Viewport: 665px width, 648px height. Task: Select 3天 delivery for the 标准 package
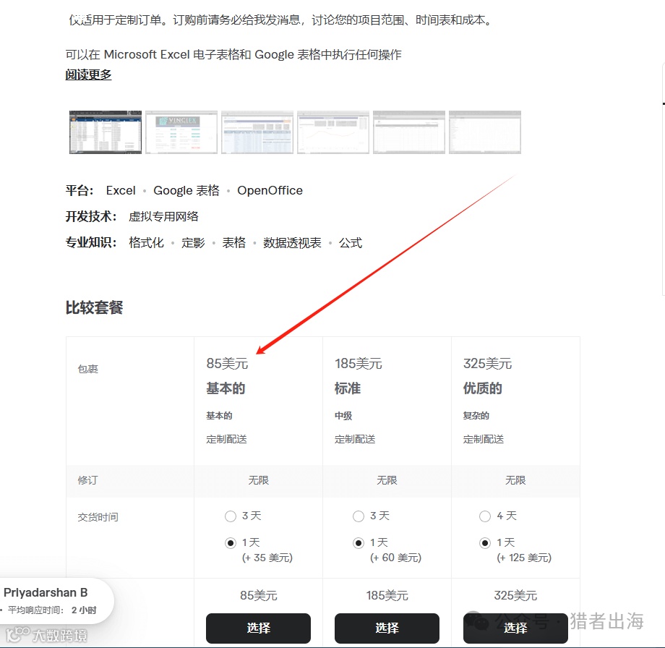(359, 516)
